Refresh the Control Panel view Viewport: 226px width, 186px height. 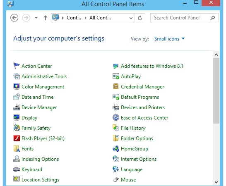[x=140, y=18]
